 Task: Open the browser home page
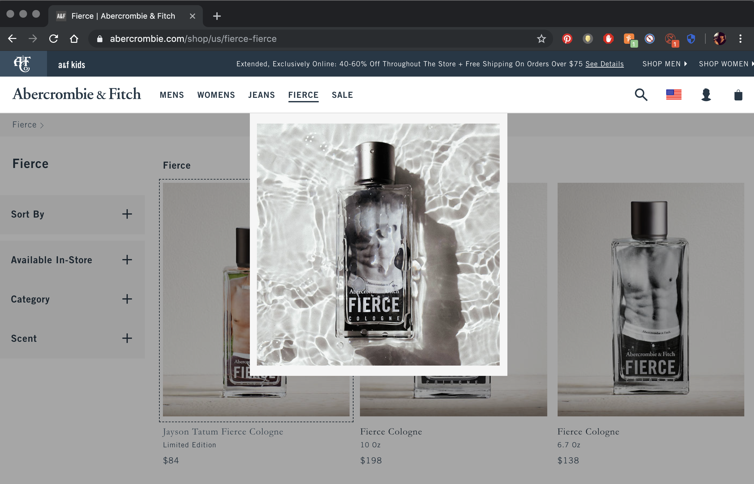pyautogui.click(x=74, y=39)
